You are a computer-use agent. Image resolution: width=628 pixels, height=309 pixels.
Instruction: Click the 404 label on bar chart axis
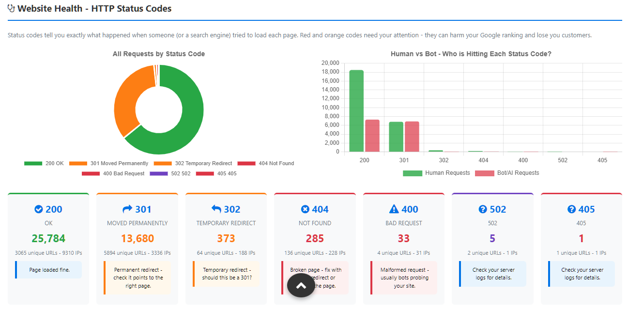click(483, 160)
